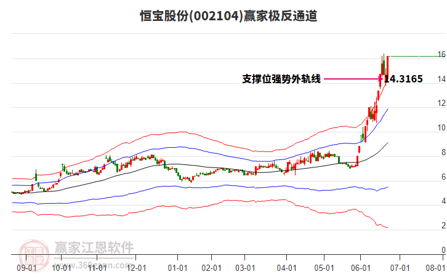Click the x-axis date 03-01

pos(245,268)
